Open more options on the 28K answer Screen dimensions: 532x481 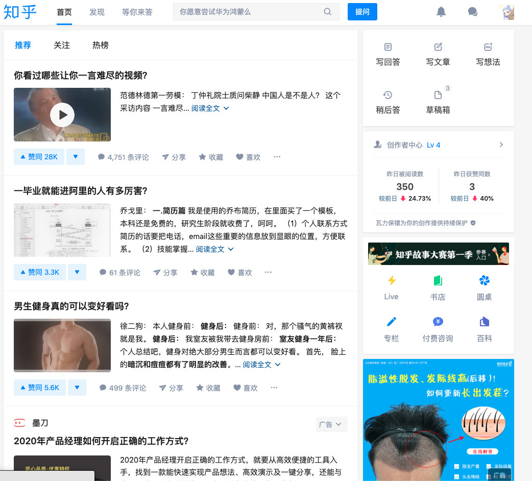coord(277,157)
